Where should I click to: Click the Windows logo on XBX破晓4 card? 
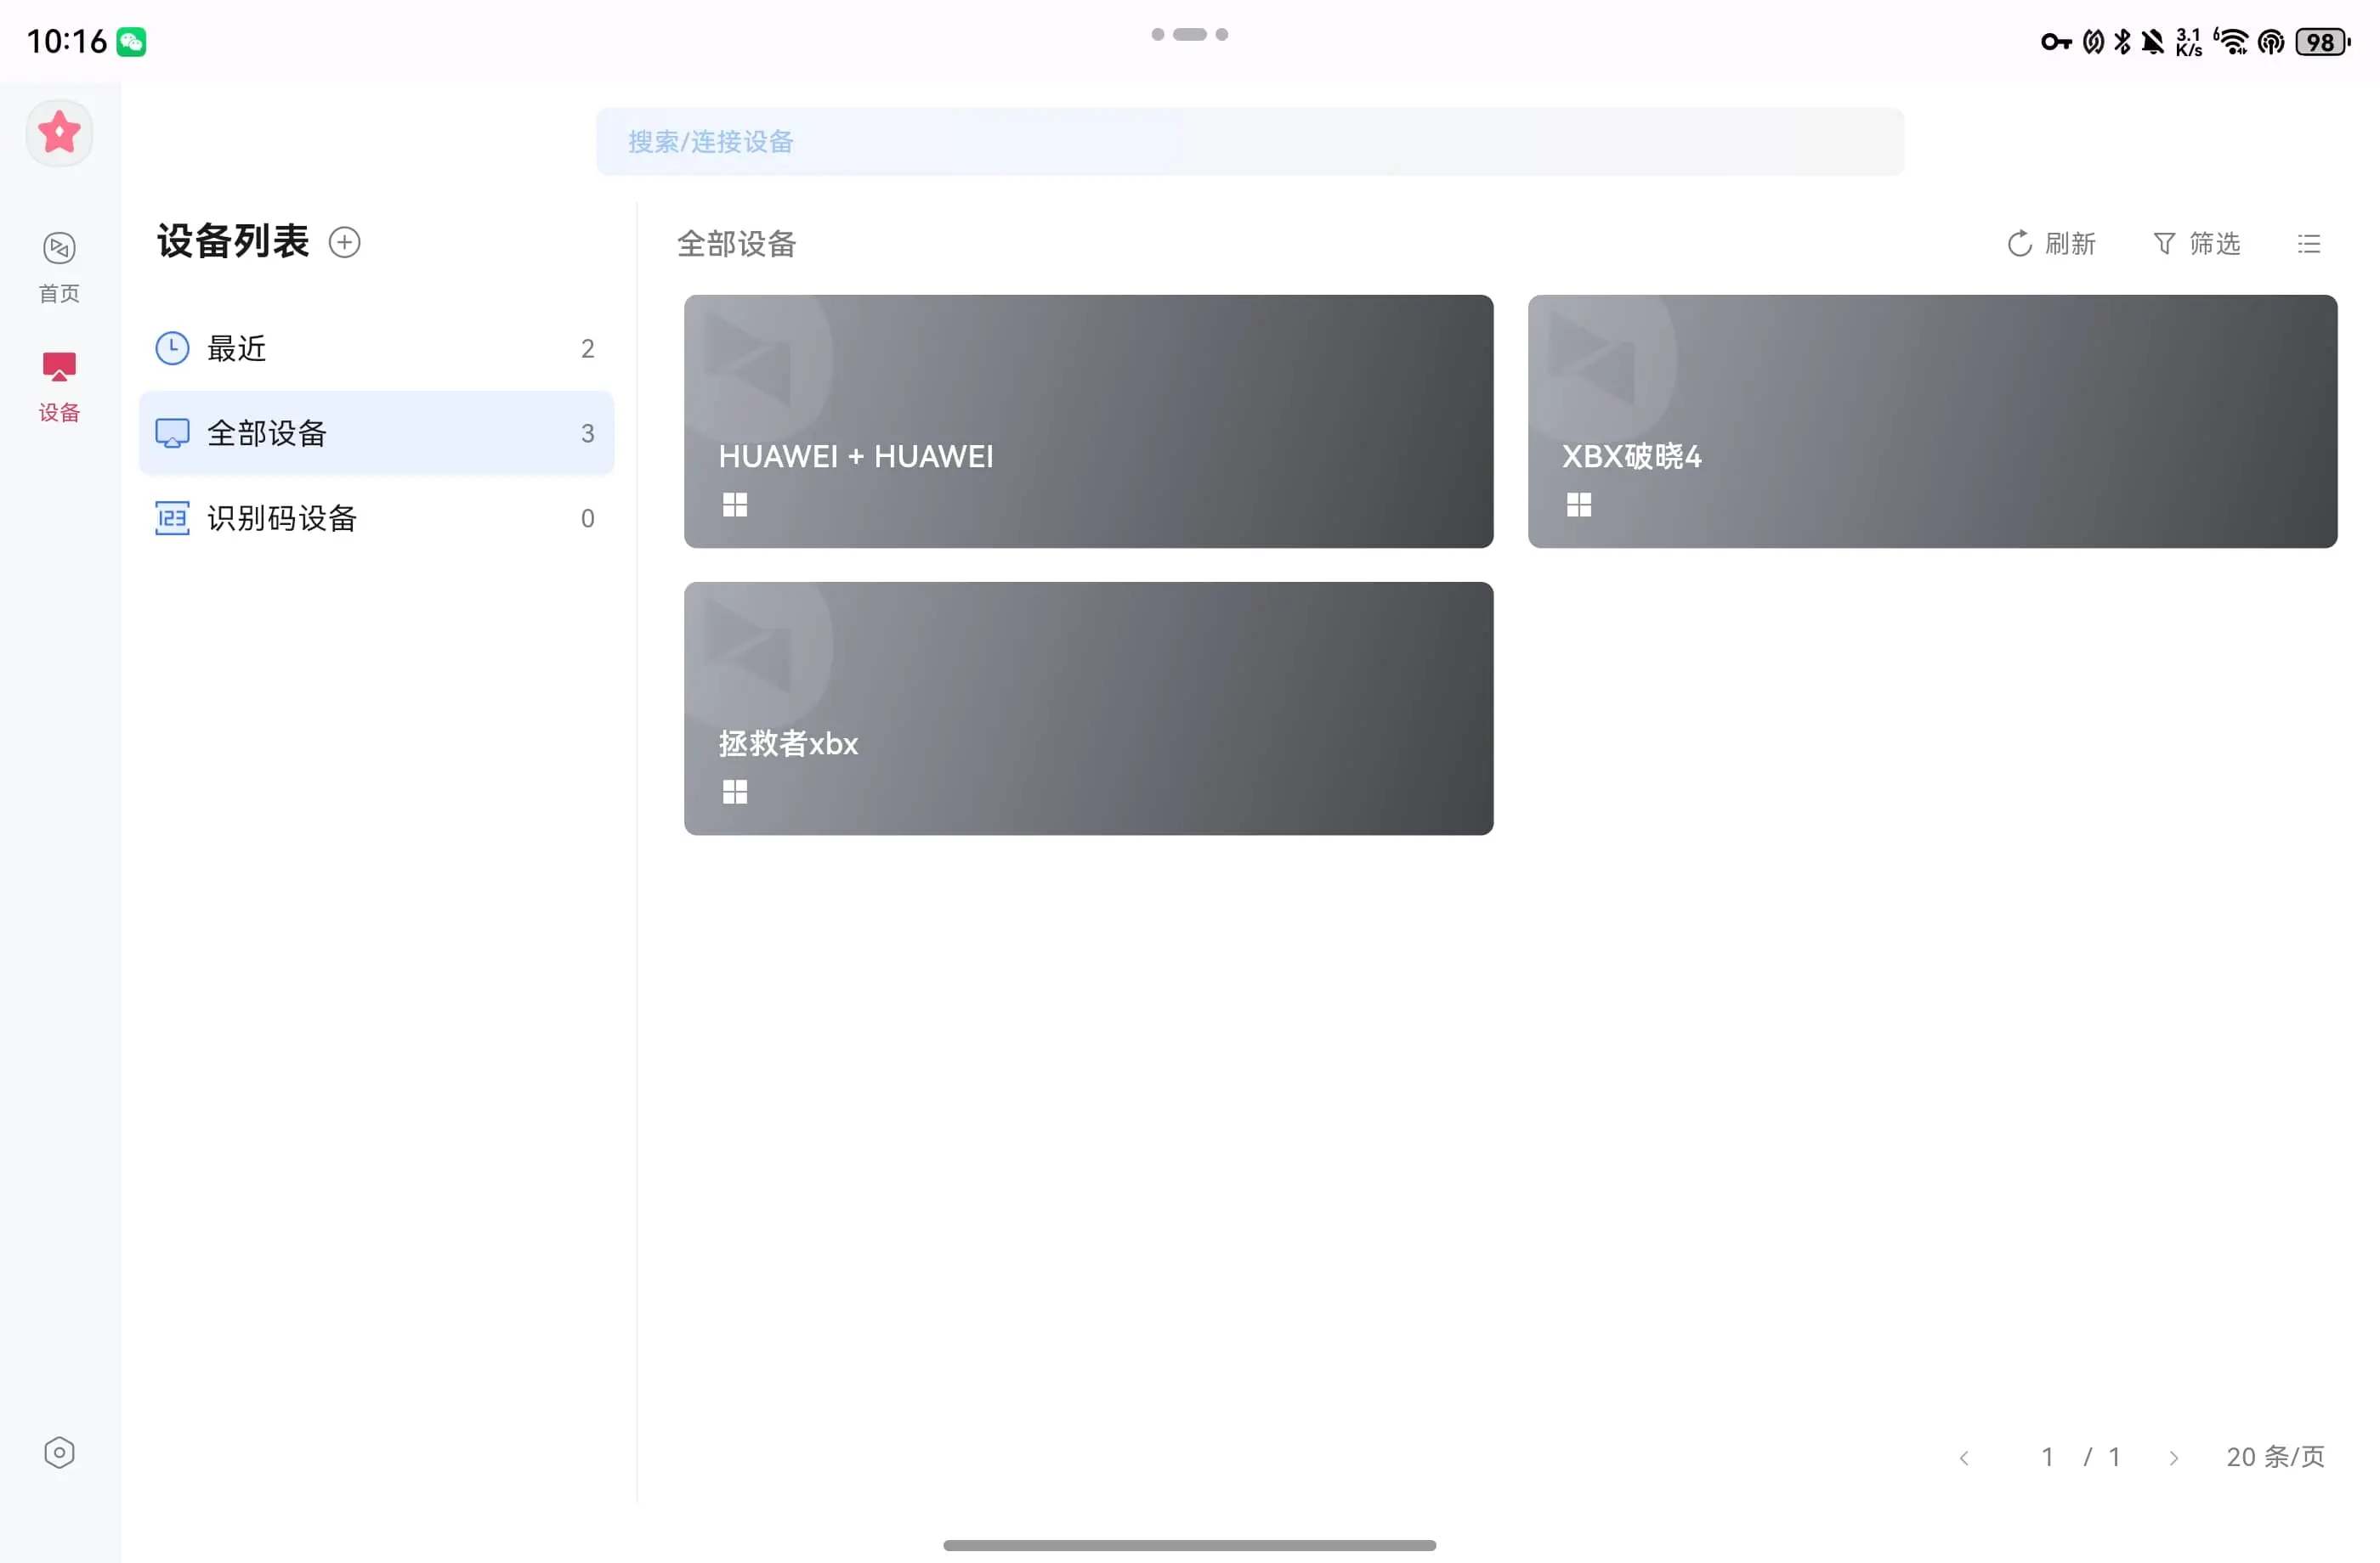pos(1579,505)
